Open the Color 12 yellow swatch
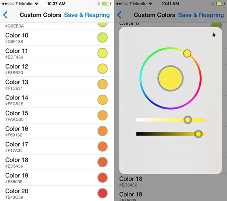 click(x=103, y=69)
